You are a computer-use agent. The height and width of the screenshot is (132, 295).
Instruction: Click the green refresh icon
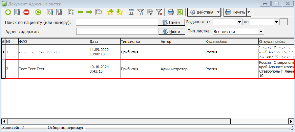click(38, 12)
